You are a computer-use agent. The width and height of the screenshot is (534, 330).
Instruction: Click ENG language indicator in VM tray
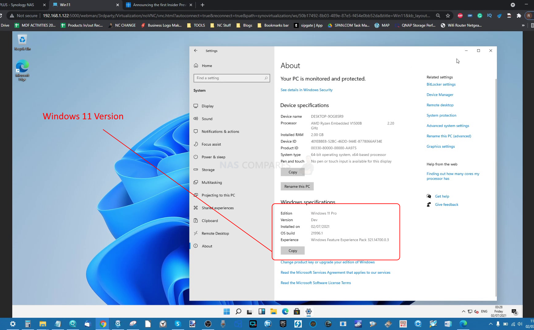coord(484,312)
